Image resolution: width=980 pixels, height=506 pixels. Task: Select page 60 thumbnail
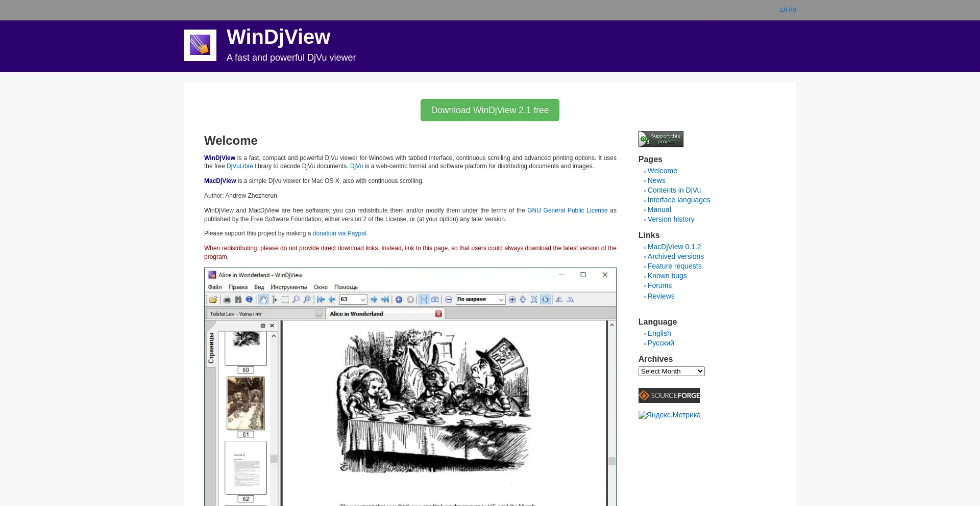[246, 348]
